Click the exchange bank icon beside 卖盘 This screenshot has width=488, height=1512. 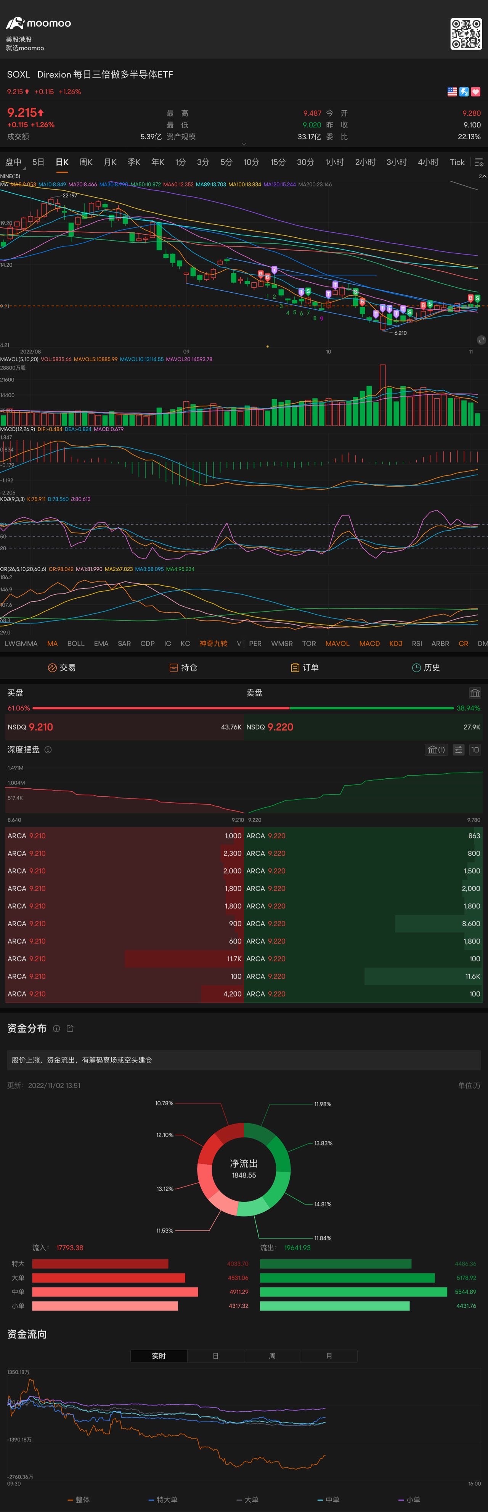[x=475, y=692]
